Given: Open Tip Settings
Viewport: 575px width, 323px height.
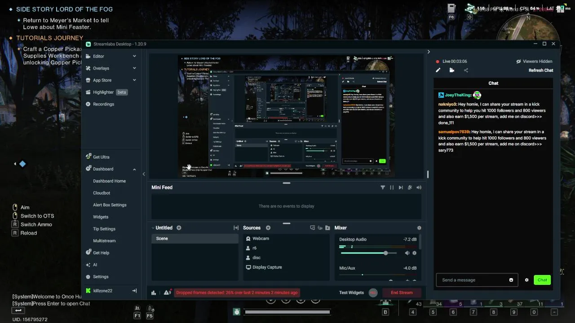Looking at the screenshot, I should tap(104, 229).
